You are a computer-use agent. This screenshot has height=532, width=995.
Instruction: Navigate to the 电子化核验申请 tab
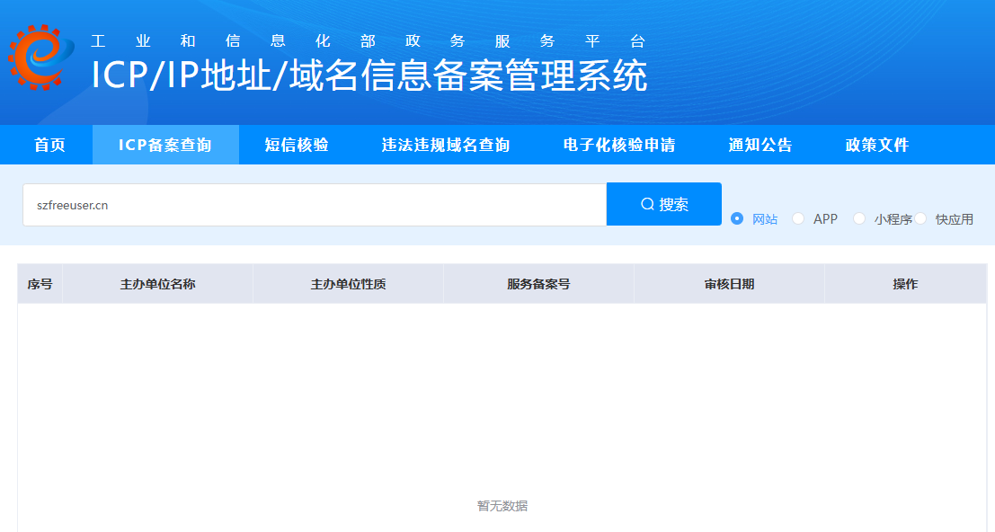pos(619,145)
